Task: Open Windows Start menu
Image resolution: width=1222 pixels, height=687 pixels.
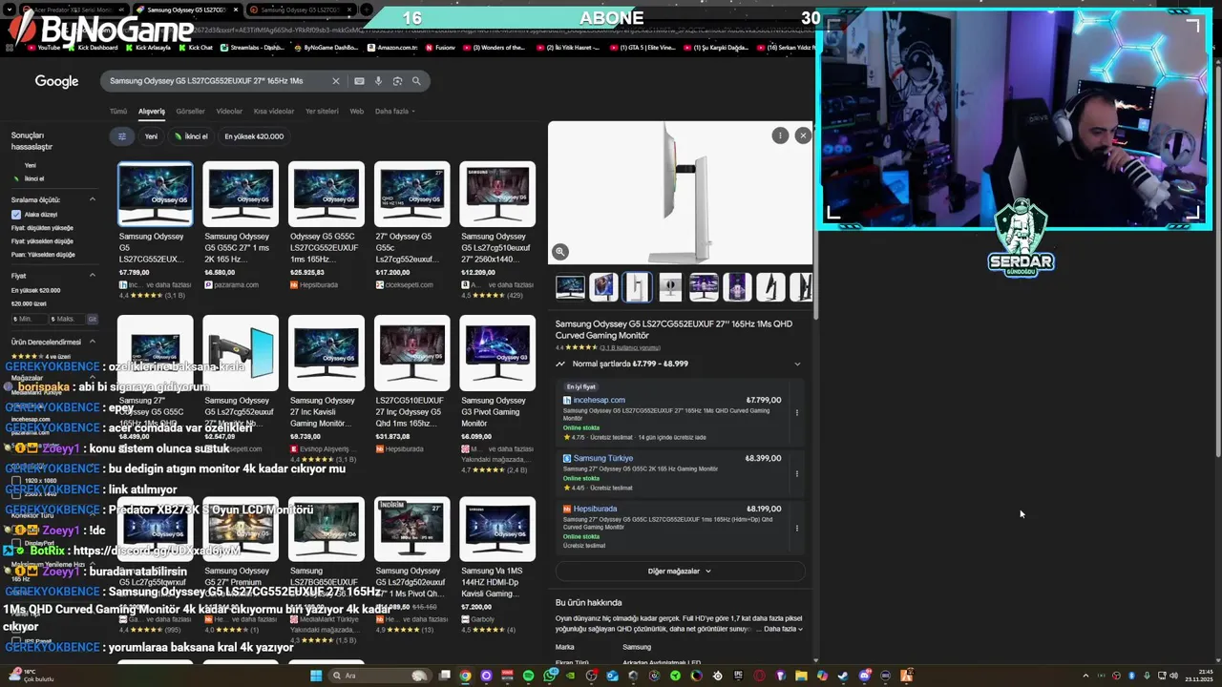Action: 316,676
